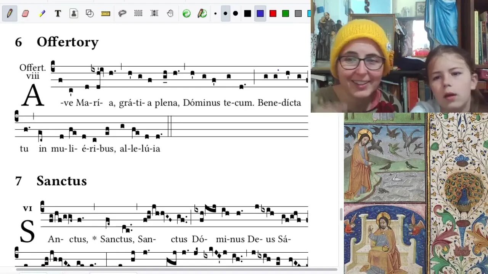The height and width of the screenshot is (274, 488).
Task: Select the Pen tool
Action: pyautogui.click(x=10, y=13)
